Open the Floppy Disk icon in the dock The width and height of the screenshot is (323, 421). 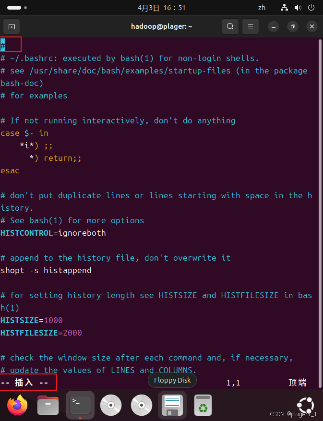[x=172, y=405]
